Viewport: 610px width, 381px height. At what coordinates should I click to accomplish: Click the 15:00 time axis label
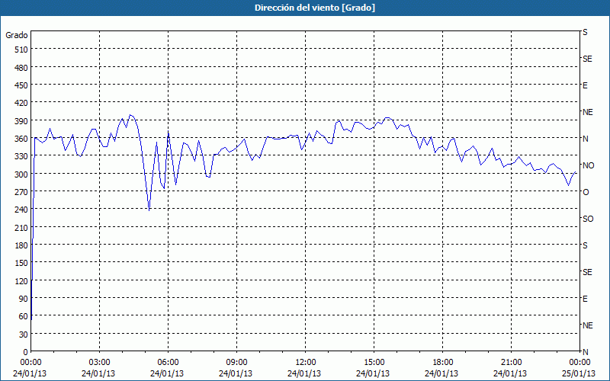374,363
